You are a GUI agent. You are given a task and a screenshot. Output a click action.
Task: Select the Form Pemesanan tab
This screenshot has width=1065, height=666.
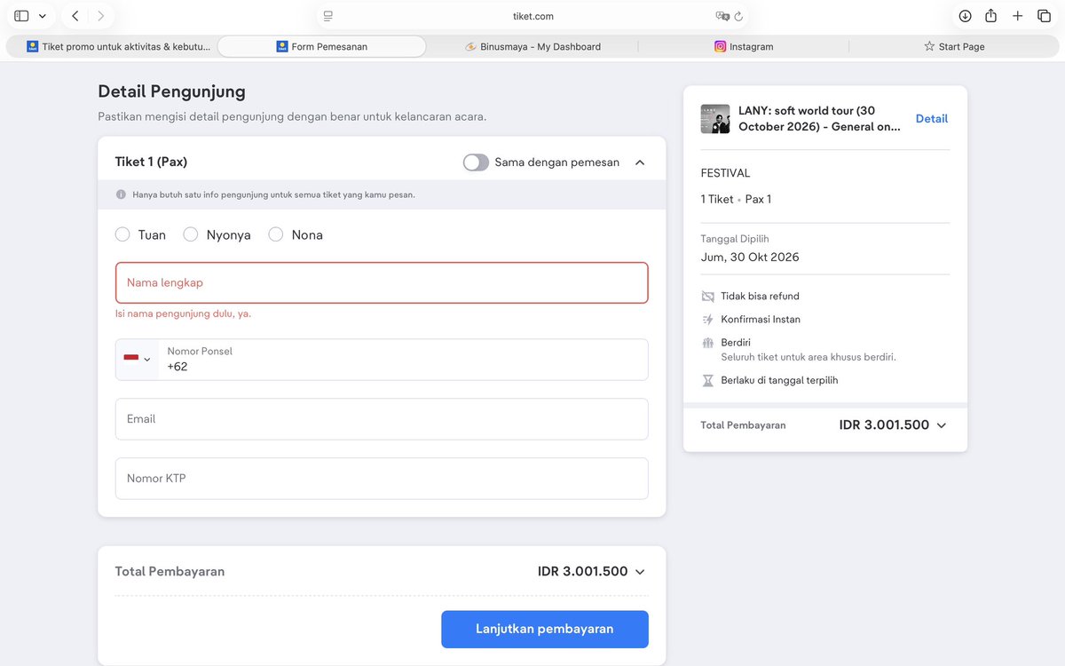(321, 46)
